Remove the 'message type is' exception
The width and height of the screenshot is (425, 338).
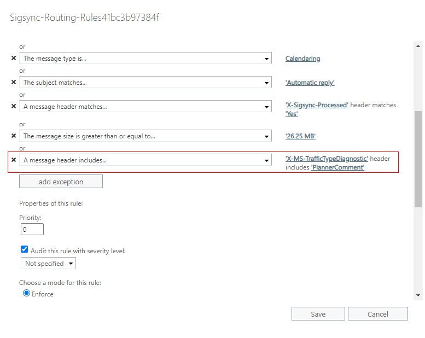point(14,58)
